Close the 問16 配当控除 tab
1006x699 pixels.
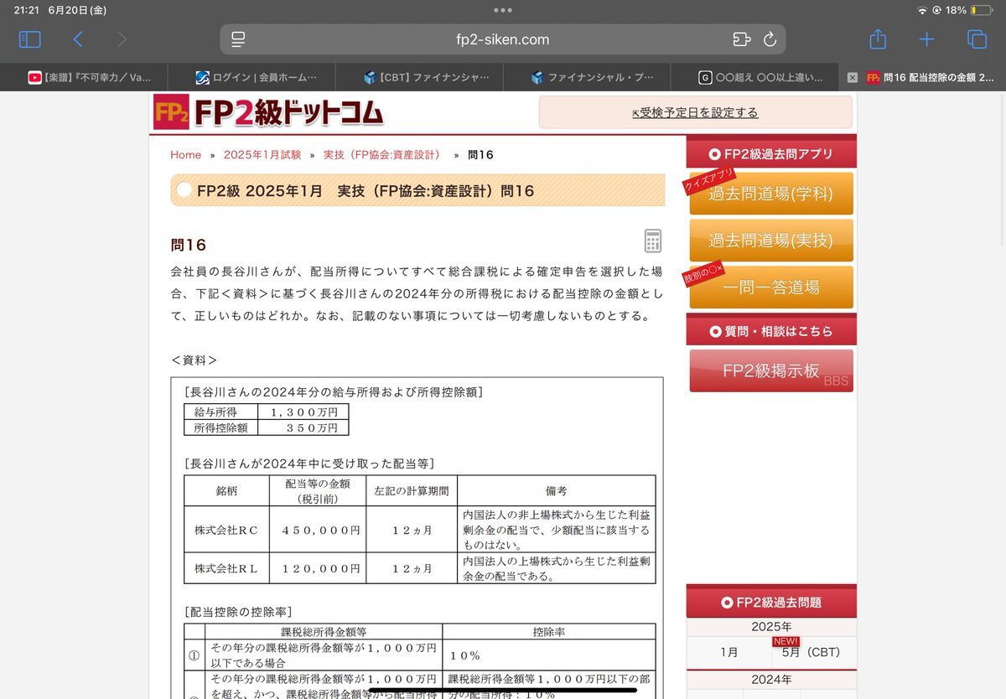[x=852, y=77]
